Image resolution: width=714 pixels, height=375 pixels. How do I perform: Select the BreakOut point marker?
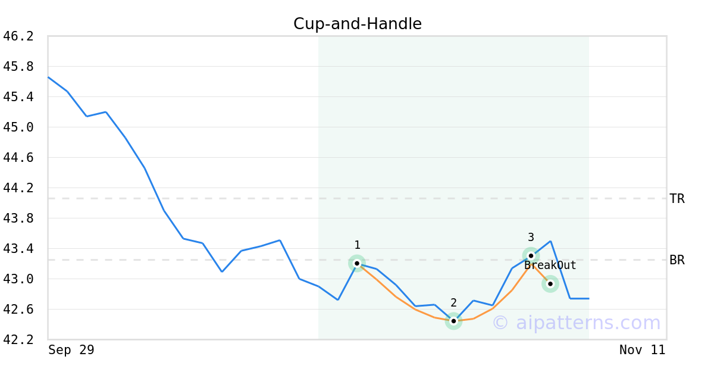coord(550,284)
